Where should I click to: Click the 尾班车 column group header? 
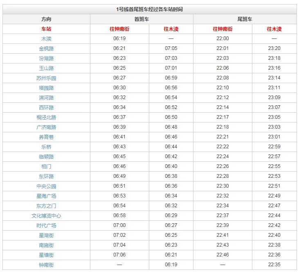(245, 19)
